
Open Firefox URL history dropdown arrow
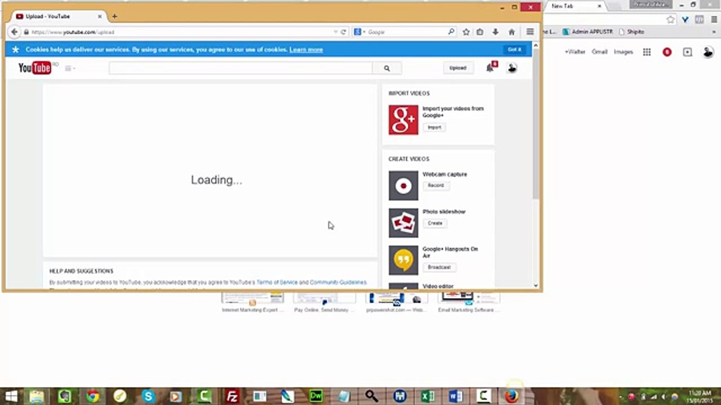point(336,32)
